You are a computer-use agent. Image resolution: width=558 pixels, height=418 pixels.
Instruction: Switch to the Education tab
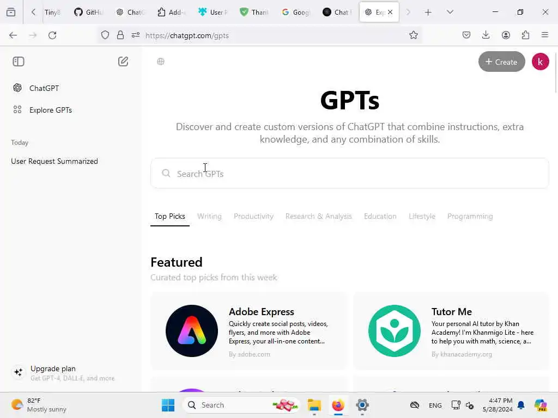(380, 217)
